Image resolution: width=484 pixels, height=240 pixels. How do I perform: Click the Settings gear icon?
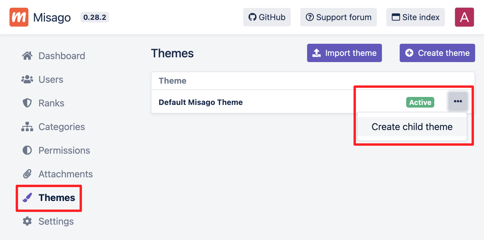[27, 221]
